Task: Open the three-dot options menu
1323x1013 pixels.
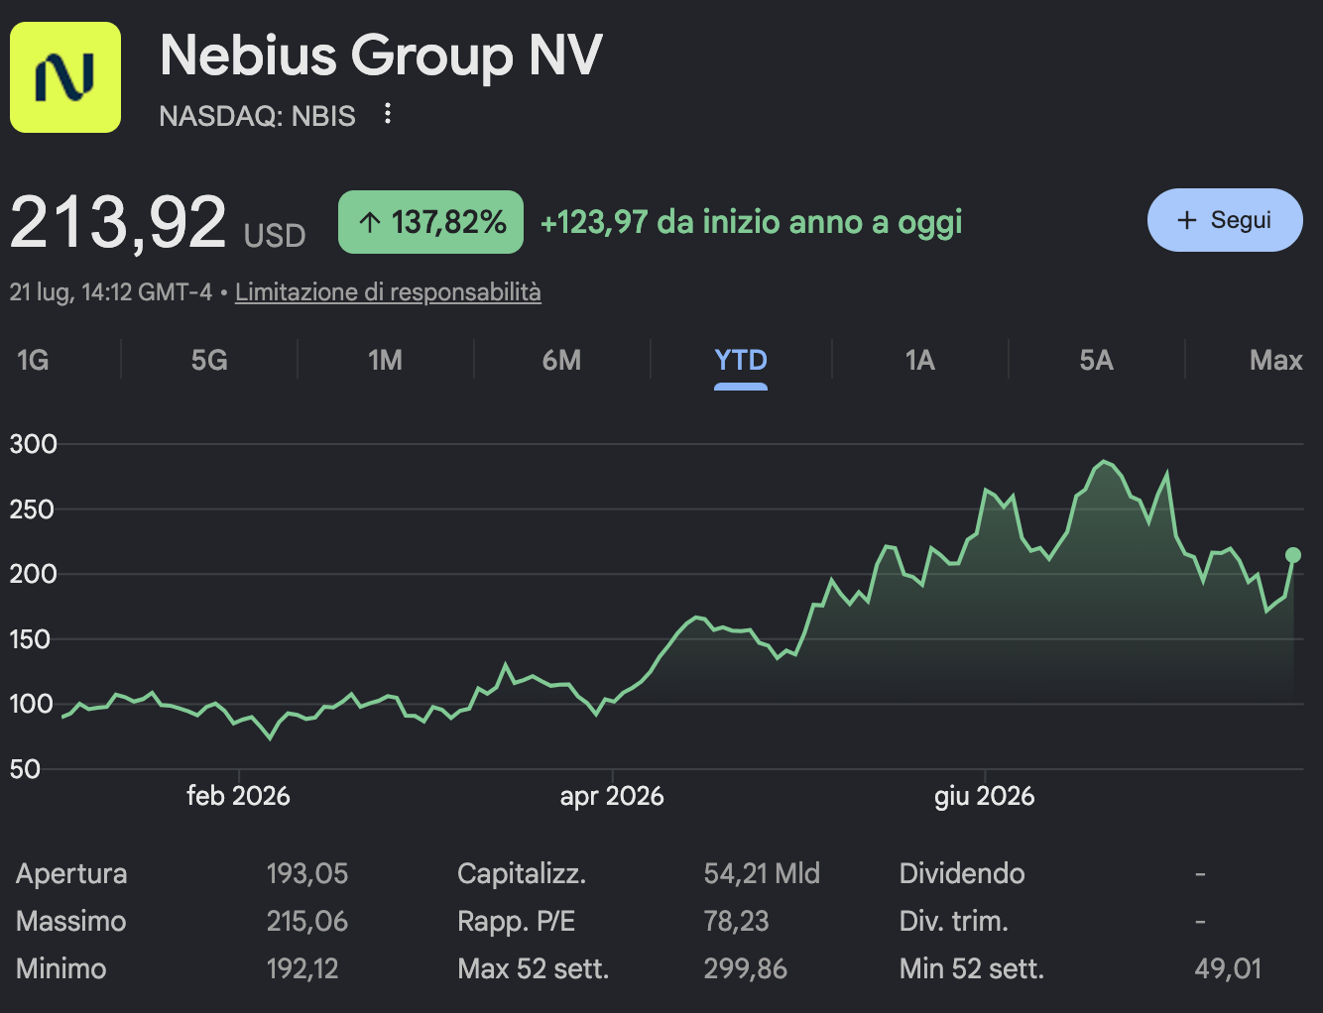Action: click(388, 114)
